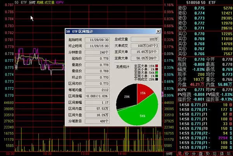The width and height of the screenshot is (233, 156).
Task: Click the green 54% pie slice
Action: (141, 114)
